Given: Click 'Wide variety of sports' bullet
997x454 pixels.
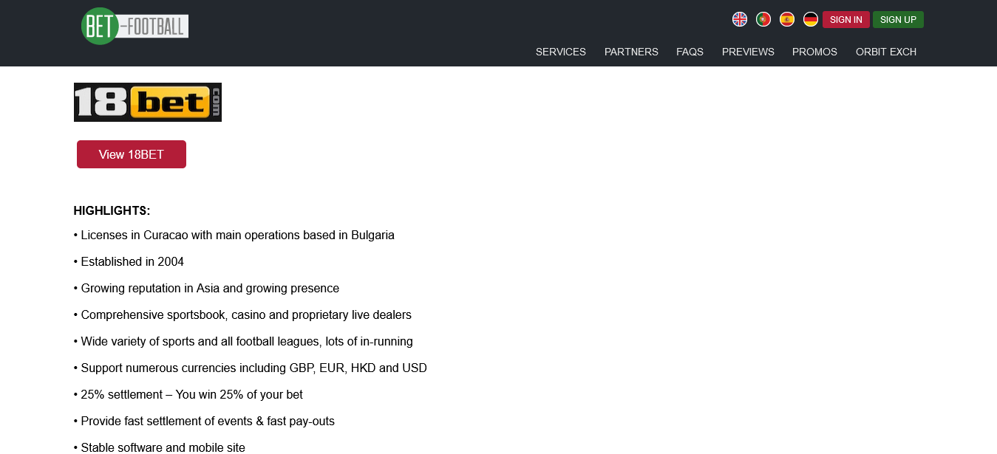Looking at the screenshot, I should [x=244, y=342].
